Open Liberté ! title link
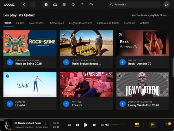 21,105
